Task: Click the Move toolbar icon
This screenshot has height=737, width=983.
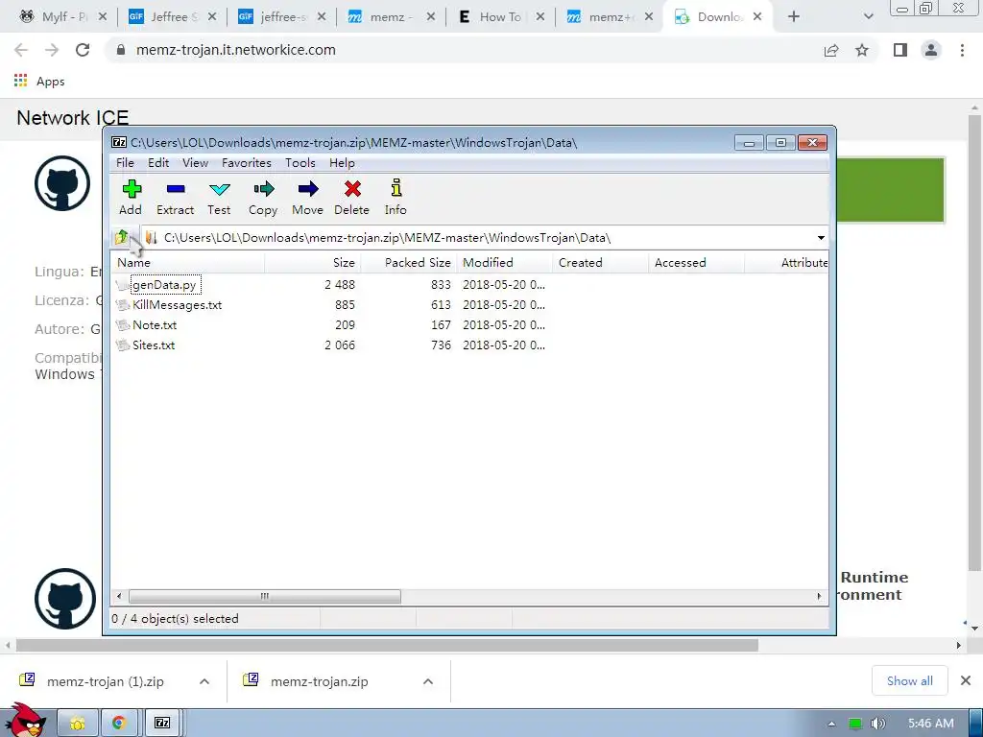Action: click(x=307, y=198)
